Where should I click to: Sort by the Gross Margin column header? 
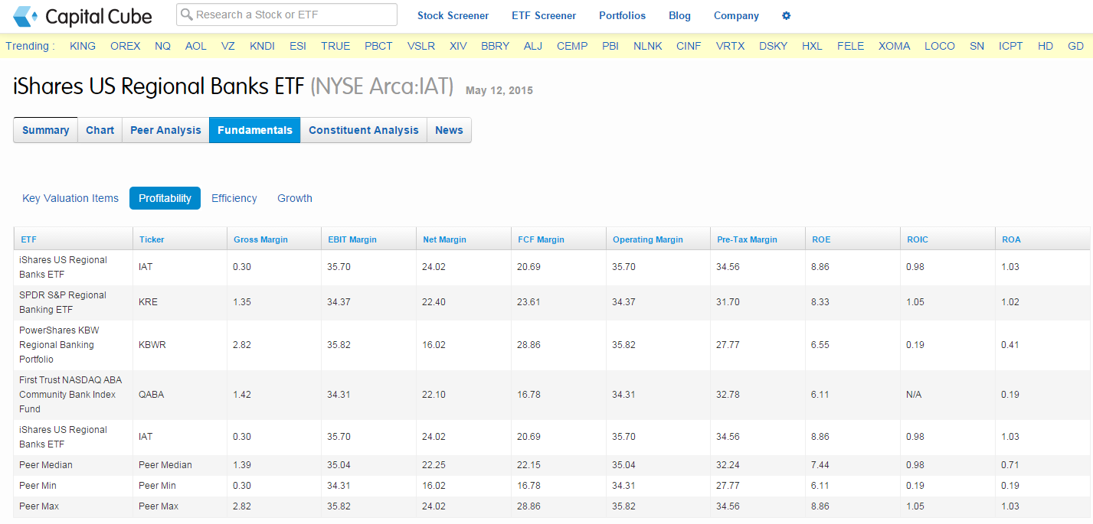click(260, 239)
